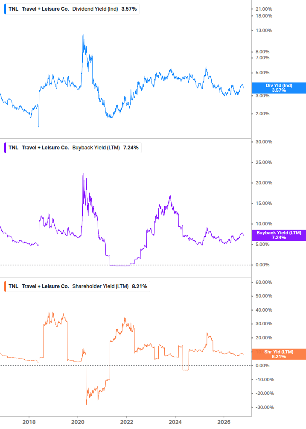
Task: Click the 21.00% tick on dividend yield axis
Action: pyautogui.click(x=264, y=9)
